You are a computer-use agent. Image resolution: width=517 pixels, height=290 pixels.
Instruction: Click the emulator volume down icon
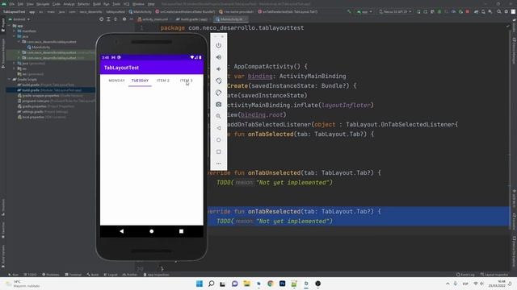[x=218, y=69]
